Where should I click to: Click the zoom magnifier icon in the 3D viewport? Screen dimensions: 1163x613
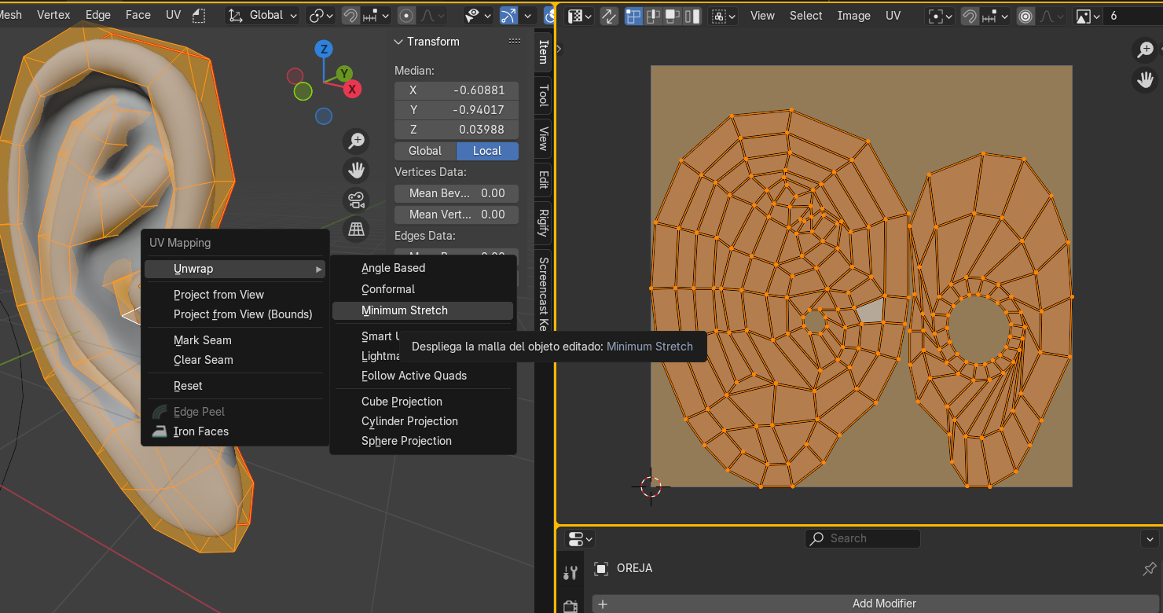[357, 141]
